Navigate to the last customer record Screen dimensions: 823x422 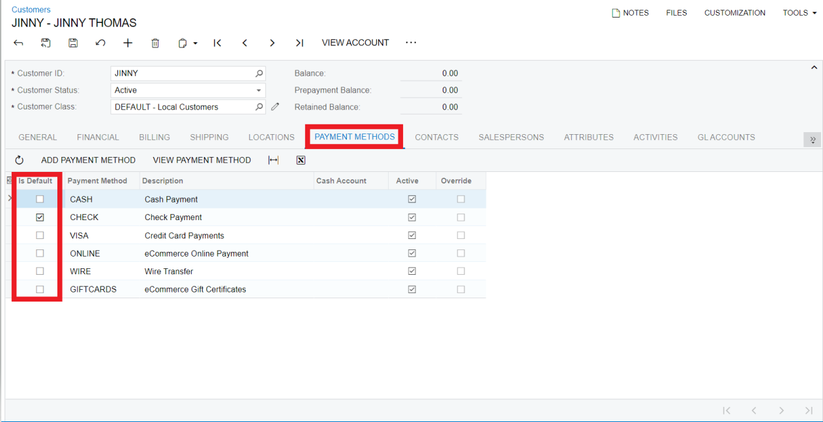point(299,42)
